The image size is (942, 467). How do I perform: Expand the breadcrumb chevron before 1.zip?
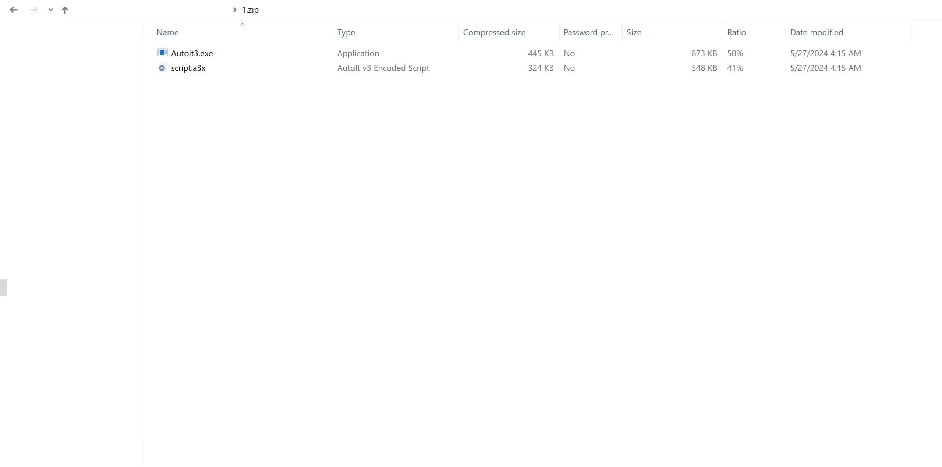[x=234, y=10]
